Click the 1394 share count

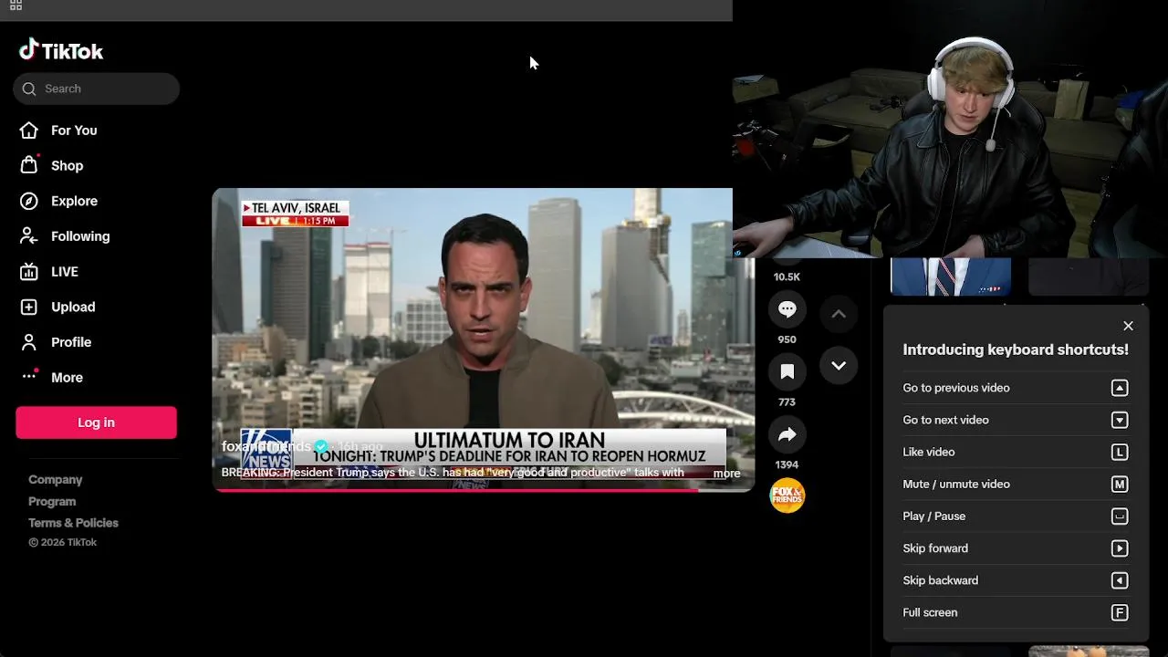tap(787, 464)
